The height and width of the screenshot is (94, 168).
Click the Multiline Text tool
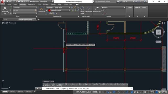5,10
